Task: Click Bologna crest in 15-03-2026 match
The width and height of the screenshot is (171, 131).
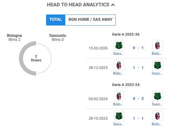Action: (157, 46)
